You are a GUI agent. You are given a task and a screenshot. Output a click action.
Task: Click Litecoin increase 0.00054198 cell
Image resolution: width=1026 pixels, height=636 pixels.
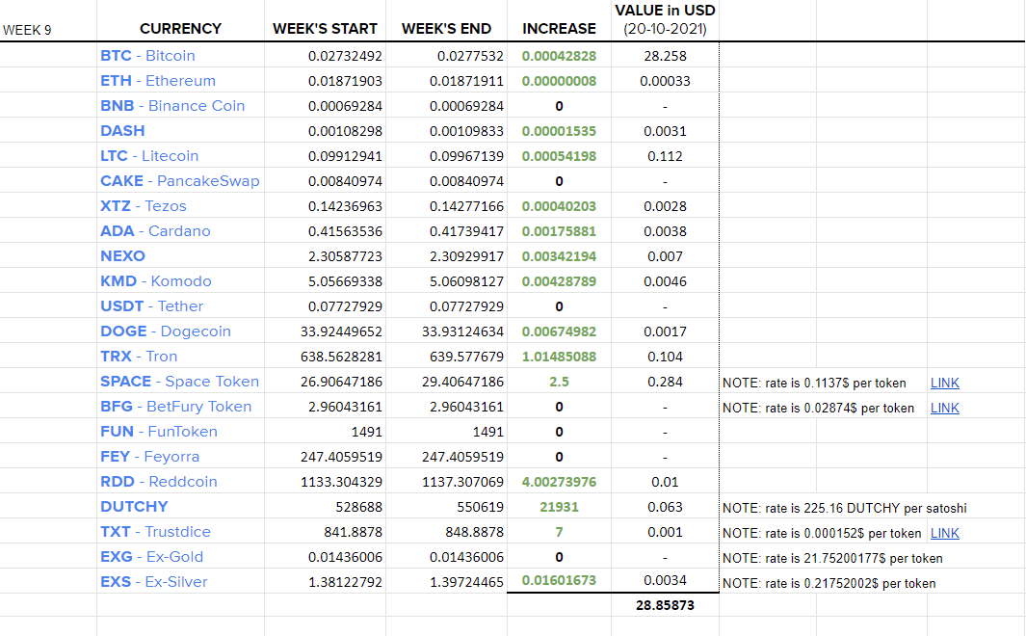tap(560, 156)
